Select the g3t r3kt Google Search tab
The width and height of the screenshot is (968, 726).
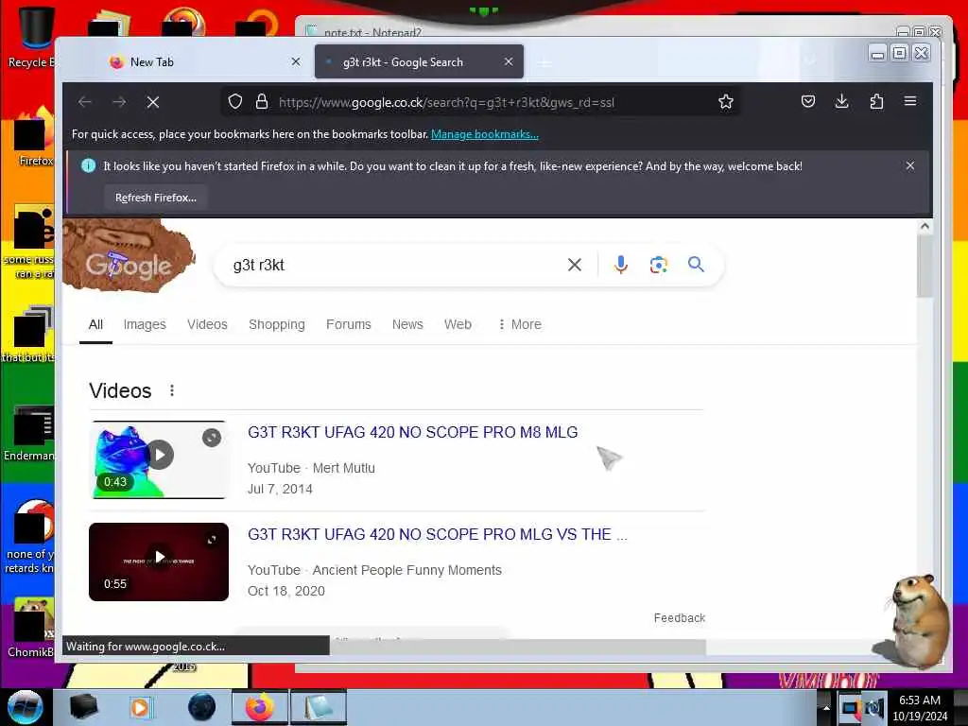[x=419, y=61]
